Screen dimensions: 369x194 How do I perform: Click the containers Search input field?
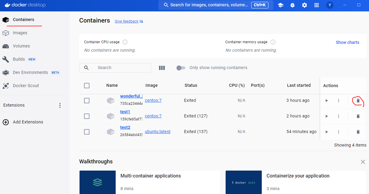tap(115, 68)
